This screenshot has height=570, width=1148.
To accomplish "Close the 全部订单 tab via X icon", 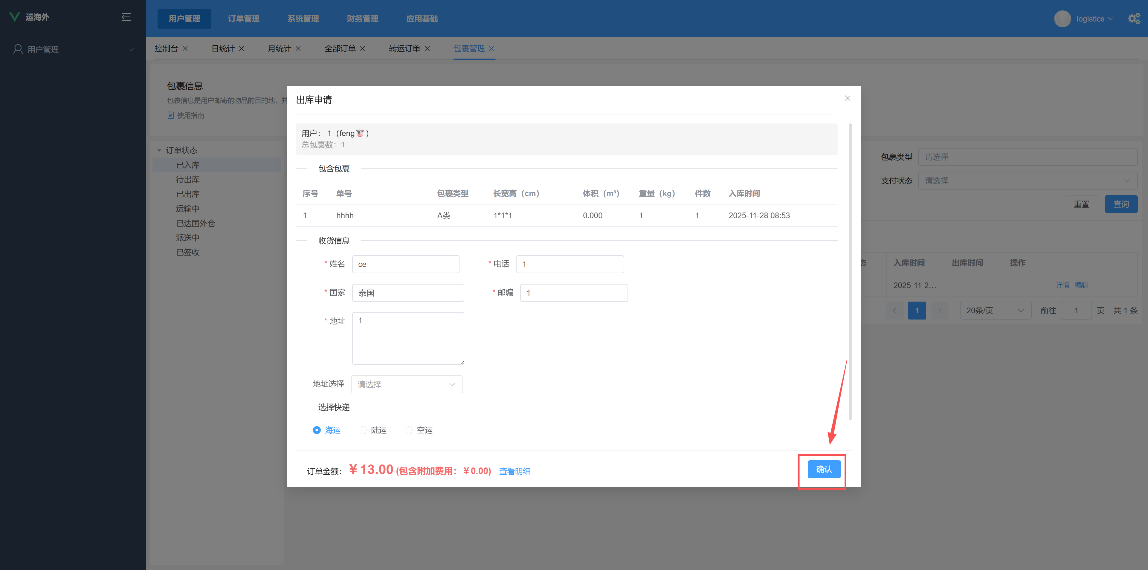I will (x=363, y=49).
